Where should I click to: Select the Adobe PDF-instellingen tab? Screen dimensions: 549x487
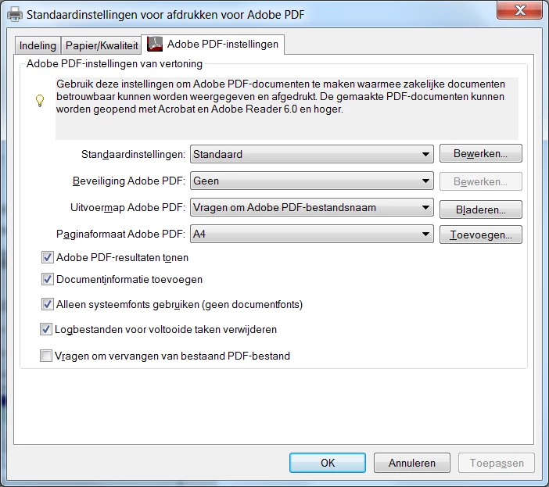click(213, 45)
